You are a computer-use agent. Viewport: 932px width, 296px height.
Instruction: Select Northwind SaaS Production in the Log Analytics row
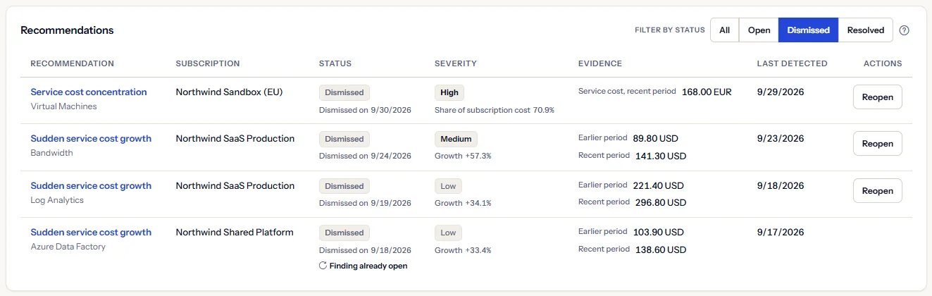[235, 186]
